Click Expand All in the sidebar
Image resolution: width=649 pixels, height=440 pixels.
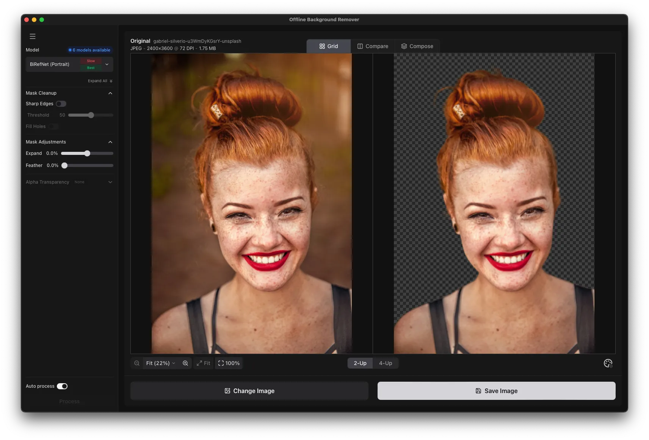(x=100, y=81)
